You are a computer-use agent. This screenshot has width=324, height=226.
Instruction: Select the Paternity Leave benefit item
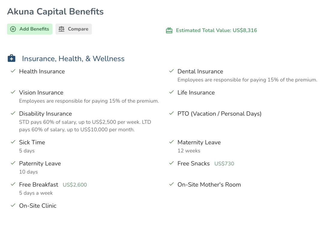tap(40, 164)
